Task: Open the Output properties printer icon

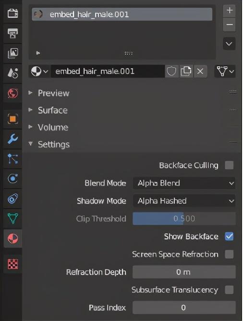Action: point(12,33)
